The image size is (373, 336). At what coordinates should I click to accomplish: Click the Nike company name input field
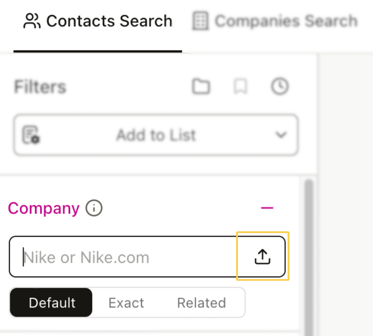pyautogui.click(x=123, y=257)
